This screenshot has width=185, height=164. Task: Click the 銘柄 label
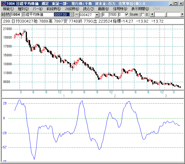point(5,15)
